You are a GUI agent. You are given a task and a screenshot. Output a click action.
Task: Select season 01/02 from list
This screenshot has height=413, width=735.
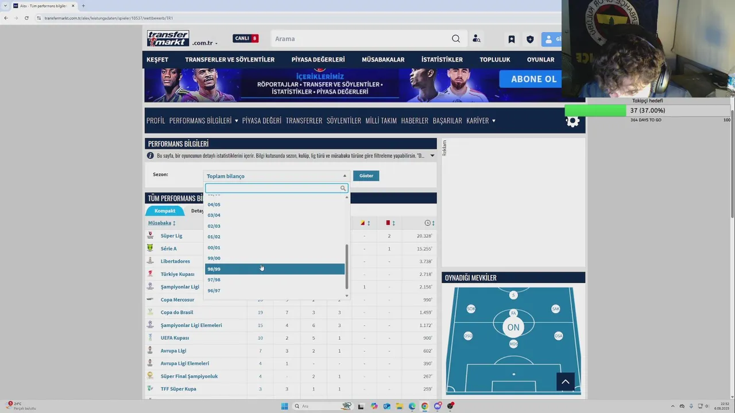click(x=274, y=237)
